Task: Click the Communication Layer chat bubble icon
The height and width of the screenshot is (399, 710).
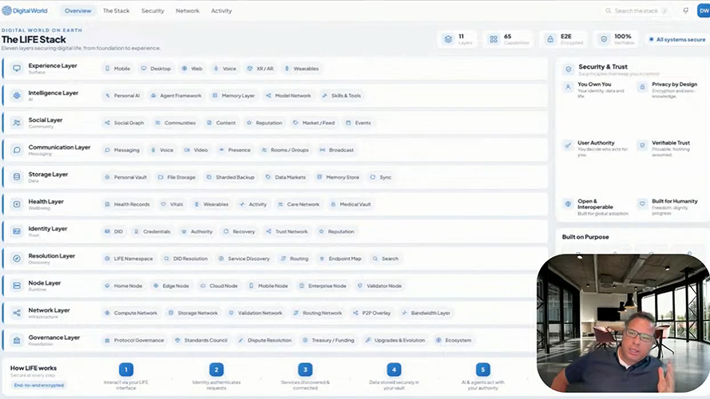Action: tap(17, 150)
